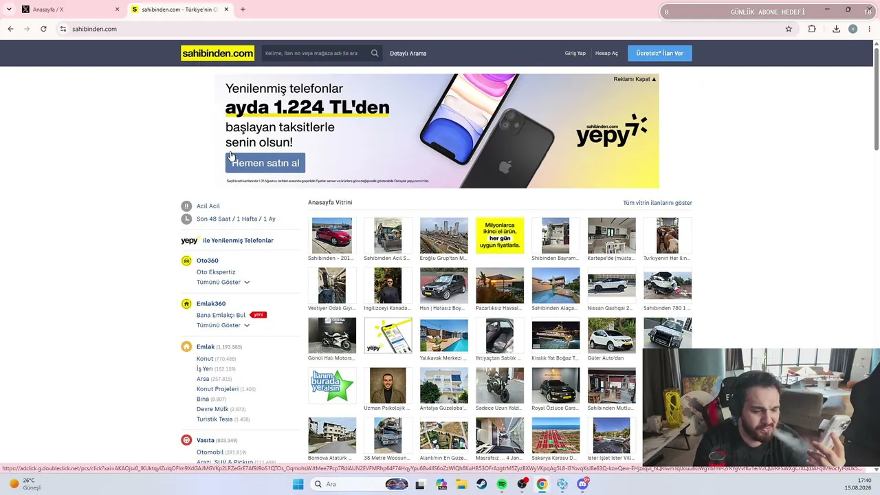The image size is (880, 495).
Task: Click the Oto360 car icon
Action: (x=186, y=261)
